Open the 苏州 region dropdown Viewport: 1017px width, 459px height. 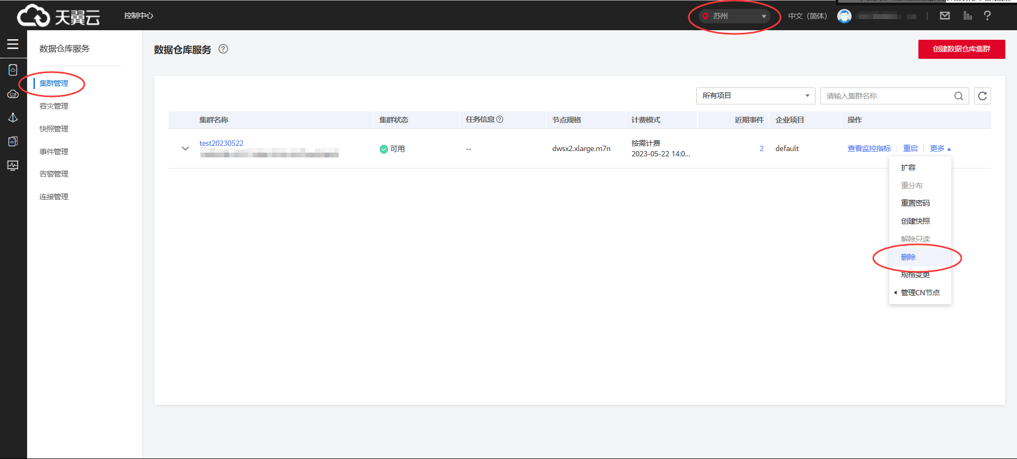tap(734, 16)
